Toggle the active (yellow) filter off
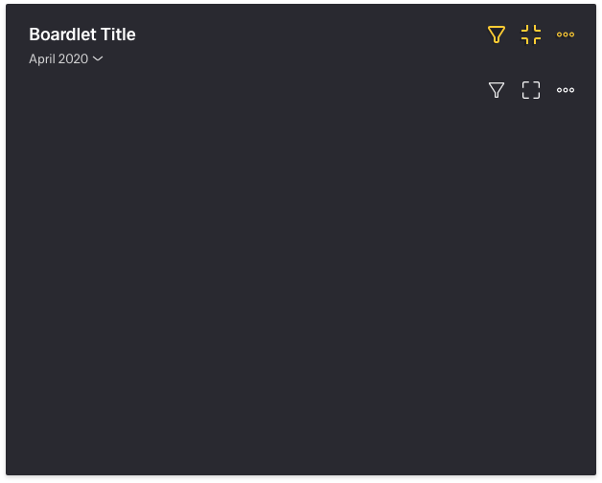Image resolution: width=602 pixels, height=483 pixels. pyautogui.click(x=496, y=34)
